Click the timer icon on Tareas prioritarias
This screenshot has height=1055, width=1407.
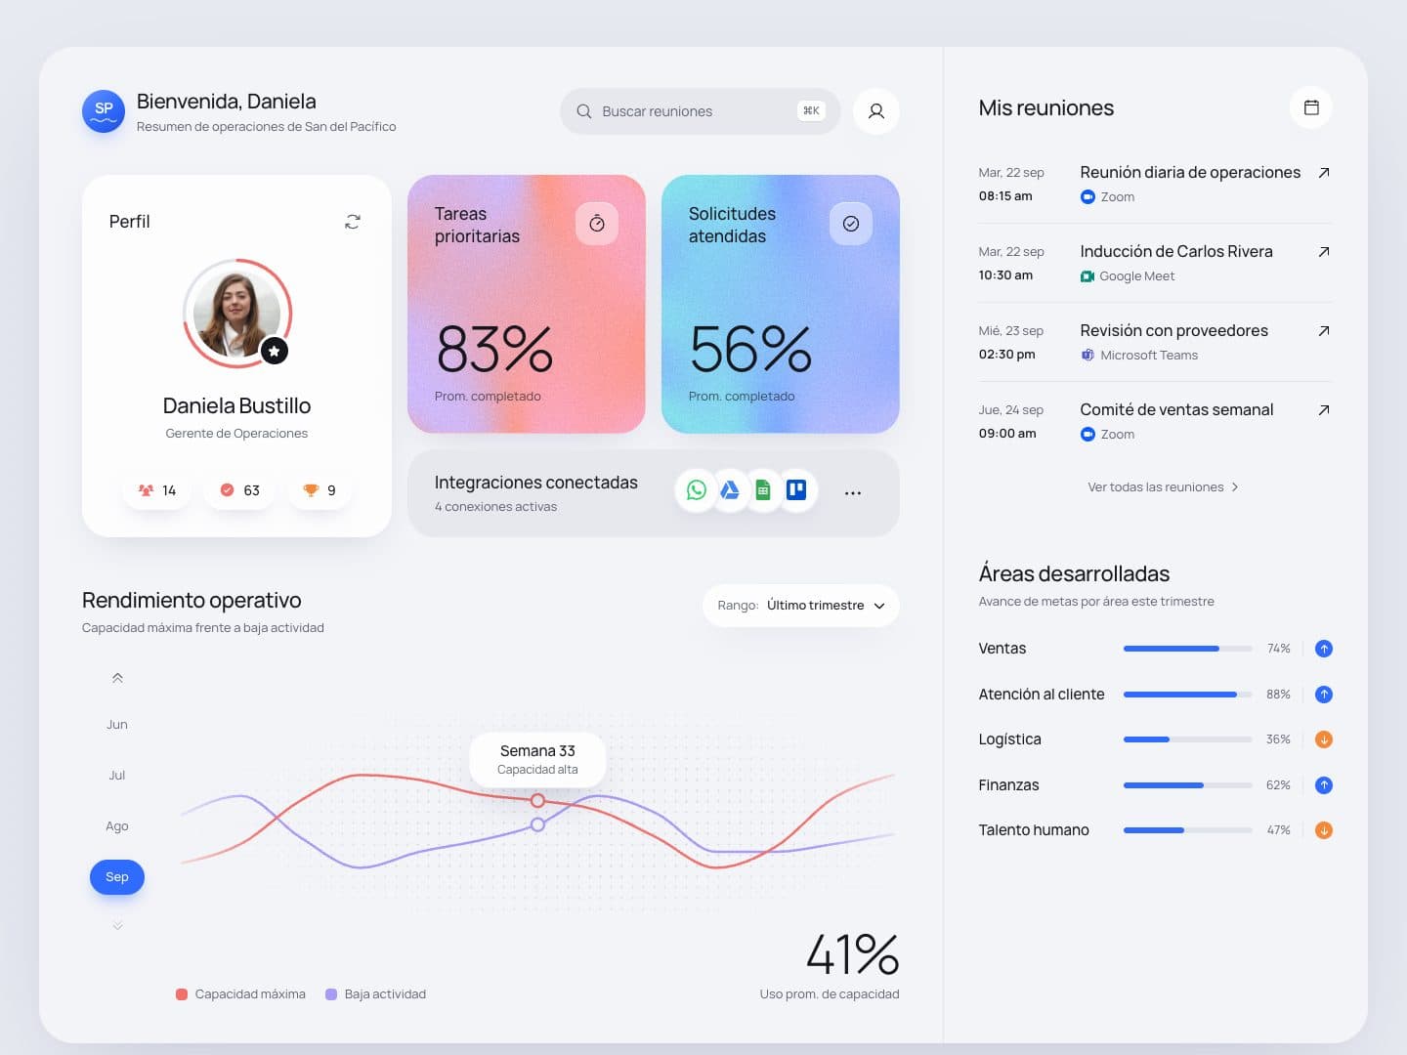597,224
